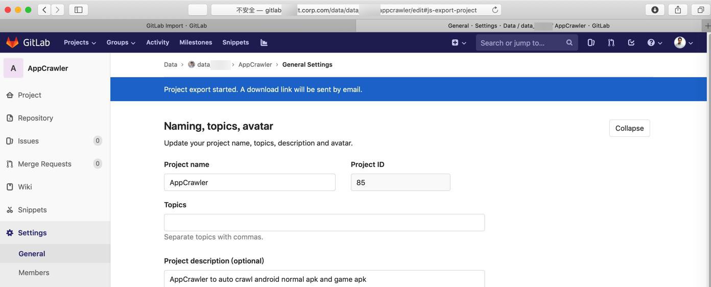The width and height of the screenshot is (711, 287).
Task: Open the Safari share menu
Action: tap(678, 10)
